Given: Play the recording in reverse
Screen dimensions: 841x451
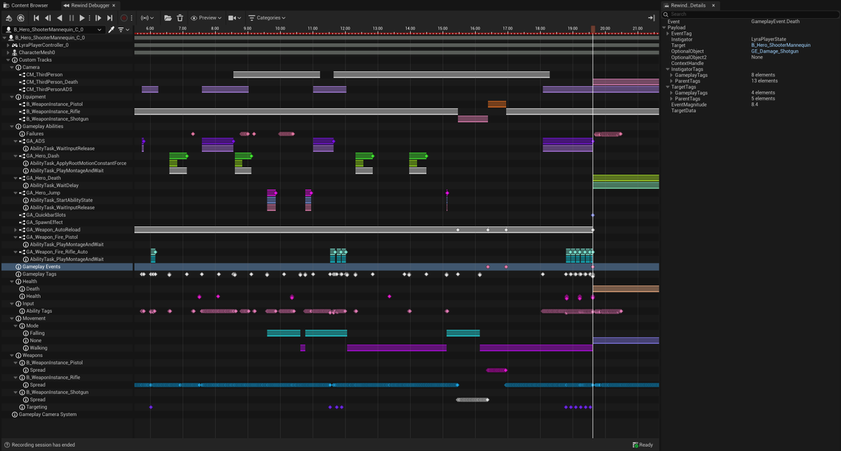Looking at the screenshot, I should click(59, 18).
